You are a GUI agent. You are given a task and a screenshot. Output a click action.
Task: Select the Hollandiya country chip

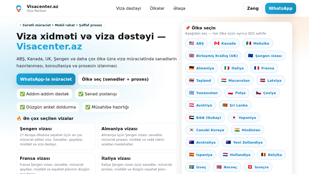tap(237, 155)
